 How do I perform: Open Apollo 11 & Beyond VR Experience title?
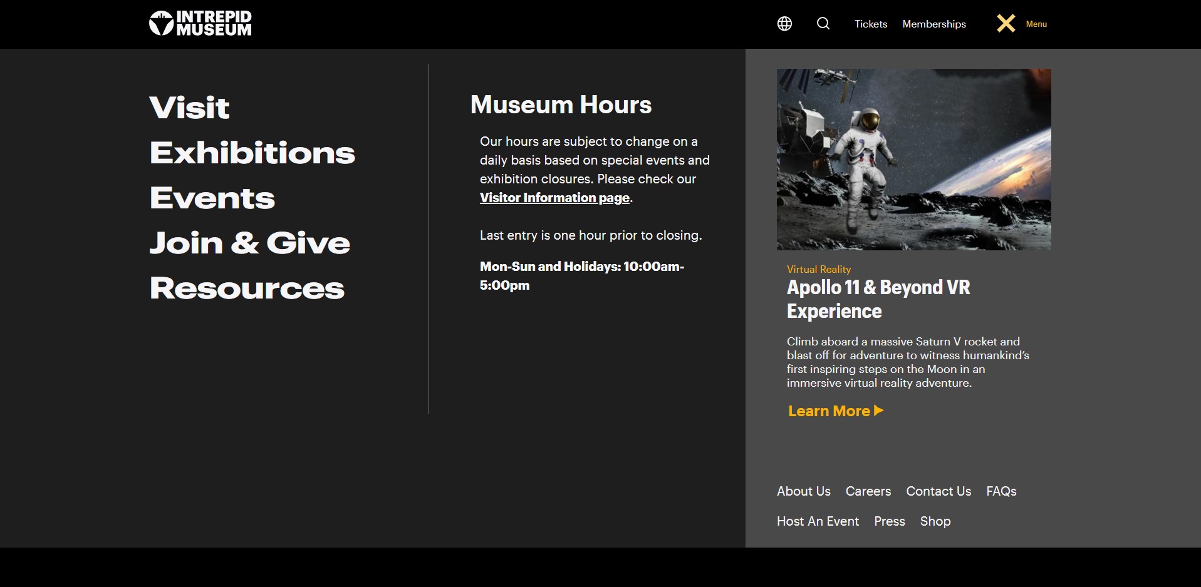tap(878, 299)
